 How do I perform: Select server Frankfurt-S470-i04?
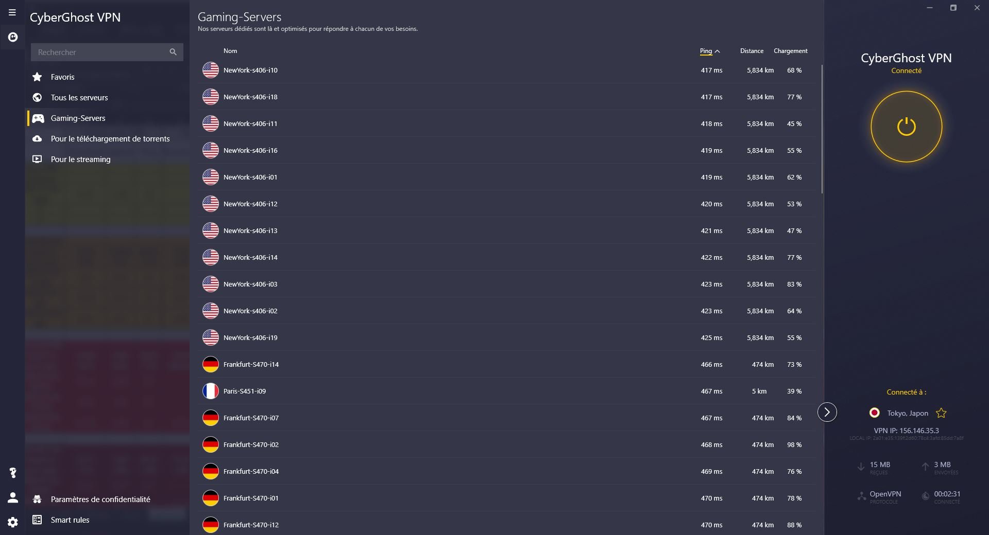[x=506, y=471]
